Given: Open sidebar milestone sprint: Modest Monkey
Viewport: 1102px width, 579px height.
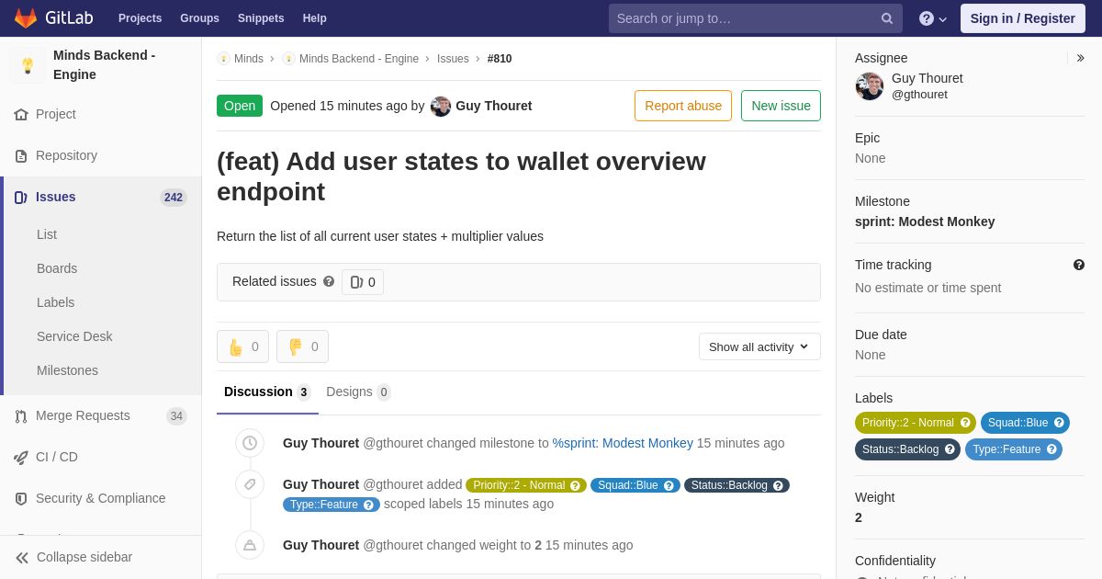Looking at the screenshot, I should [x=925, y=221].
